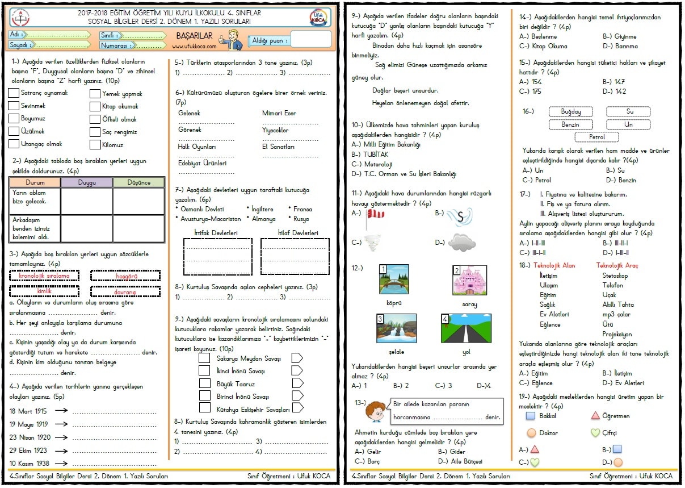Click the Aldığı puan score box
The height and width of the screenshot is (488, 685).
310,39
